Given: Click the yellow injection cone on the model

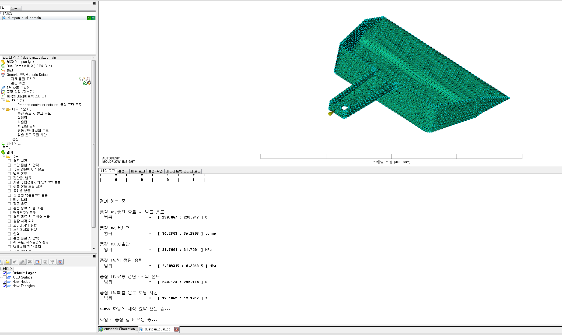Looking at the screenshot, I should tap(331, 113).
